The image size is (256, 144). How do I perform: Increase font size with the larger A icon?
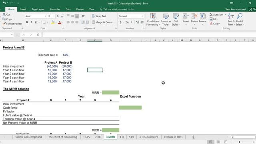(58, 16)
